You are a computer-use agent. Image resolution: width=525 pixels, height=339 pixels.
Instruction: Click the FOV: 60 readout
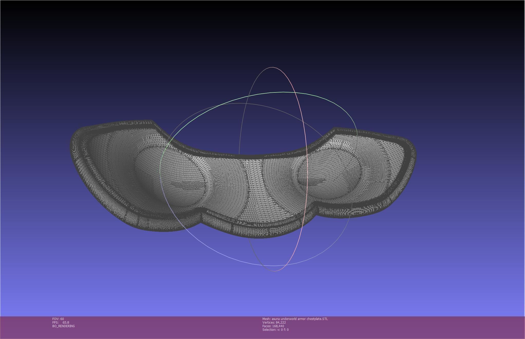click(58, 319)
